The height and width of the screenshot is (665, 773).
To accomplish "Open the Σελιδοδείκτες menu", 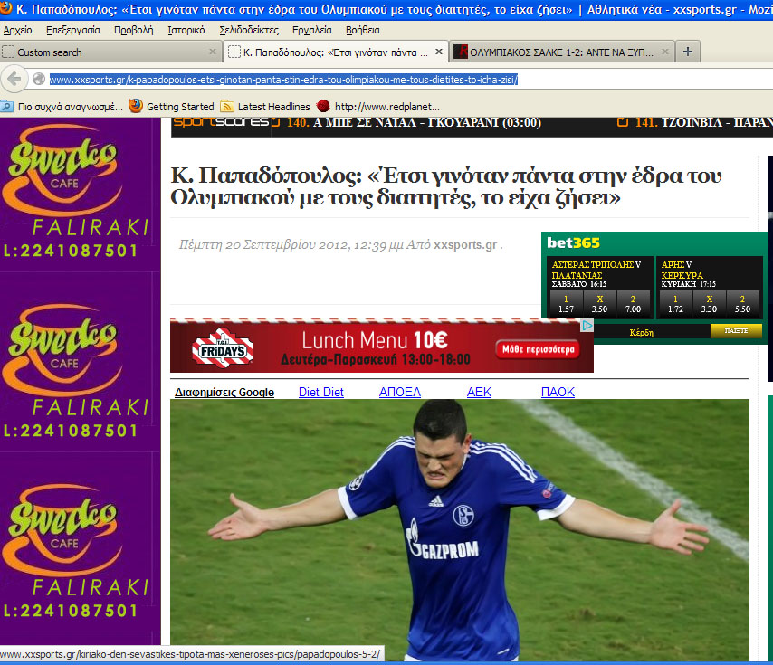I will click(x=249, y=30).
